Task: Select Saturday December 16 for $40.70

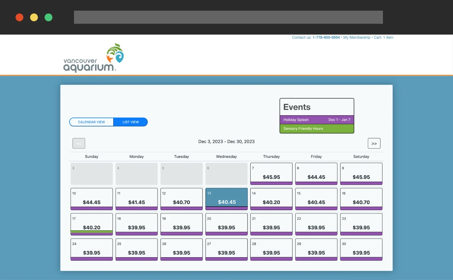Action: 361,198
